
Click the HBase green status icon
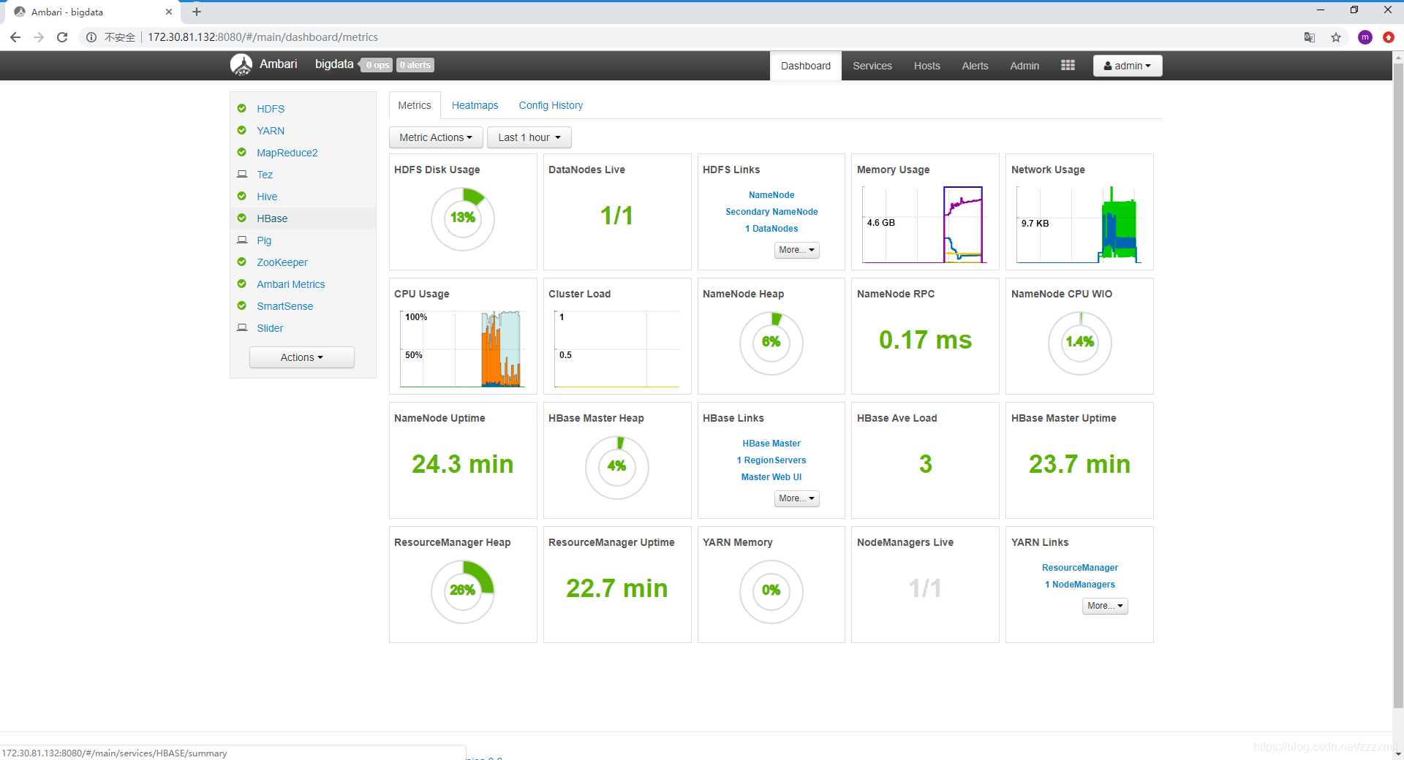[242, 218]
